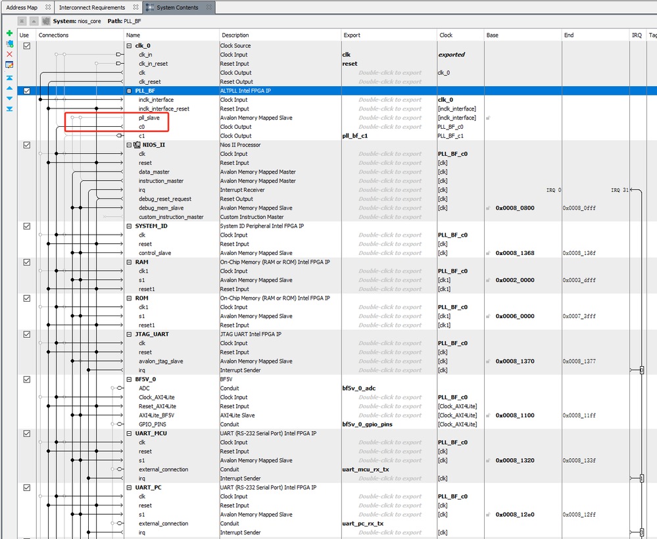657x539 pixels.
Task: Collapse the NIOS_II component tree
Action: 129,145
